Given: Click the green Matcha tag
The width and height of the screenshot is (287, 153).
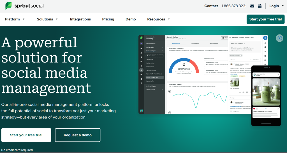Looking at the screenshot, I should tap(234, 76).
